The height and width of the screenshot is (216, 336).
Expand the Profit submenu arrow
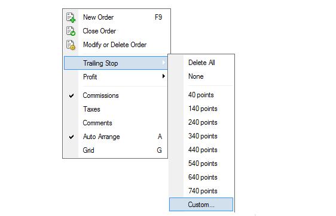164,76
